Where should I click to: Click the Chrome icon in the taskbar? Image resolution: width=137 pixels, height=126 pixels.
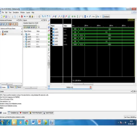tap(27, 122)
